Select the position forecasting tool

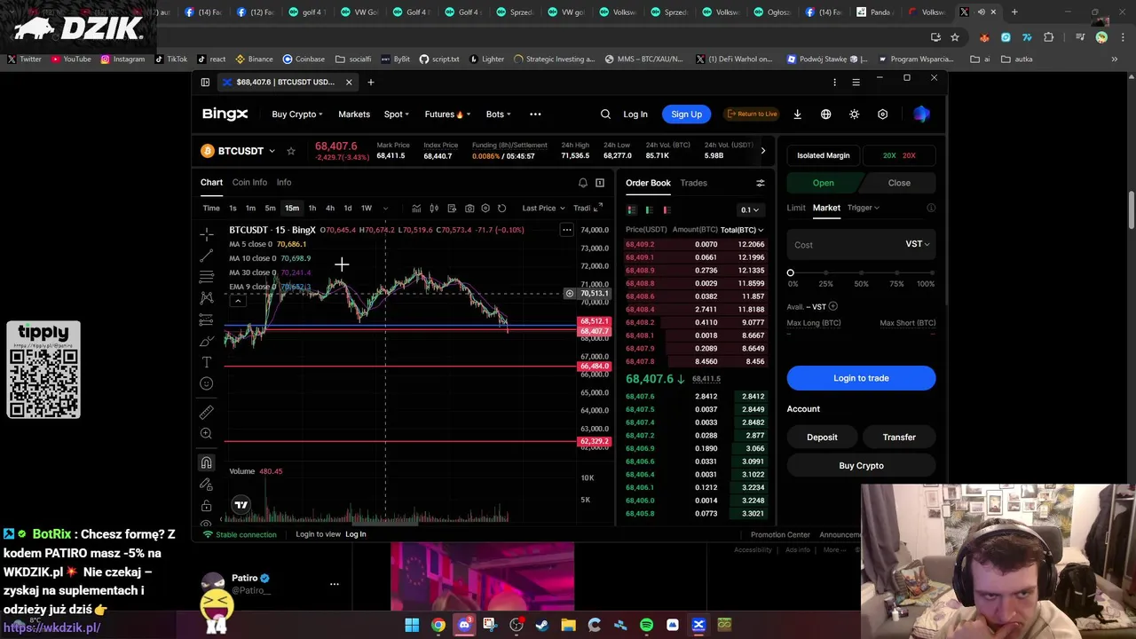(206, 319)
